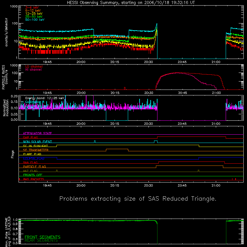Choose the cyan 50-100 keV legend label
Screen dimensions: 247x247
[x=35, y=20]
